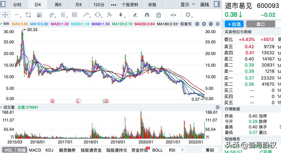281x153 pixels.
Task: Switch to 日K daily chart tab
Action: pyautogui.click(x=38, y=5)
